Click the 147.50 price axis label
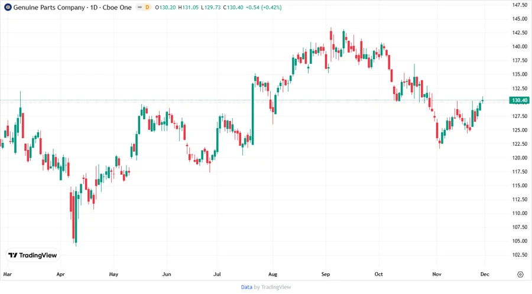 coord(520,5)
